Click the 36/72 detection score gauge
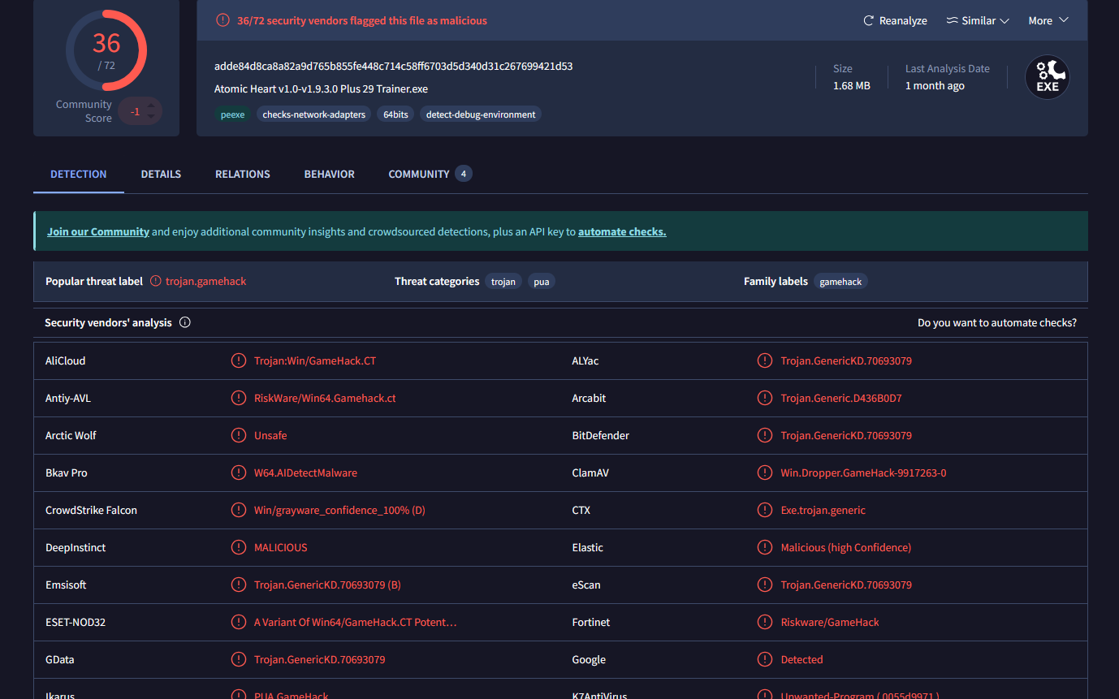Viewport: 1119px width, 699px height. coord(106,50)
